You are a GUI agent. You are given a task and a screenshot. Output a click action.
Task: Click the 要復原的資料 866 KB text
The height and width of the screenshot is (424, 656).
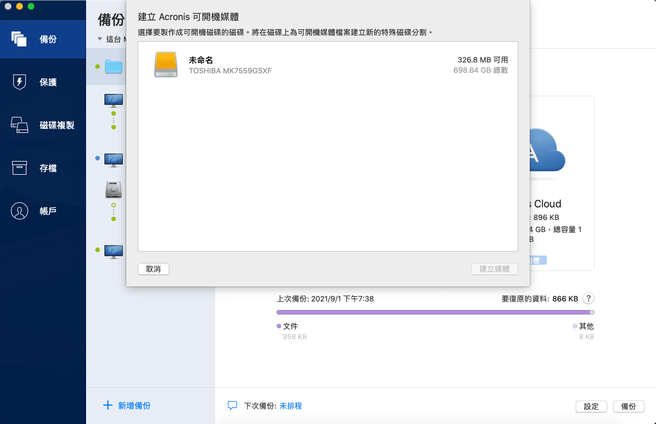(539, 299)
